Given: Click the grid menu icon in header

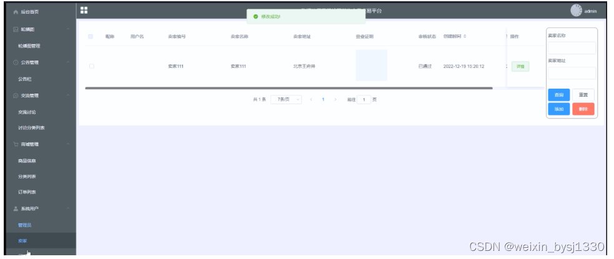Looking at the screenshot, I should click(x=84, y=10).
